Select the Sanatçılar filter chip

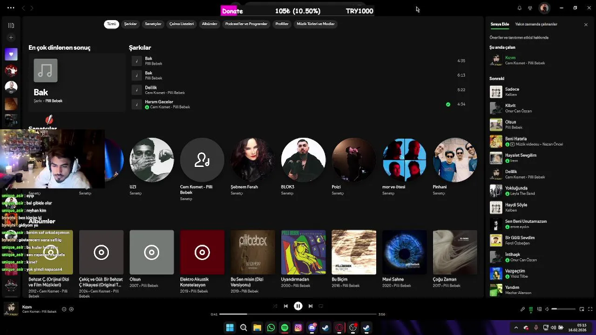click(153, 24)
